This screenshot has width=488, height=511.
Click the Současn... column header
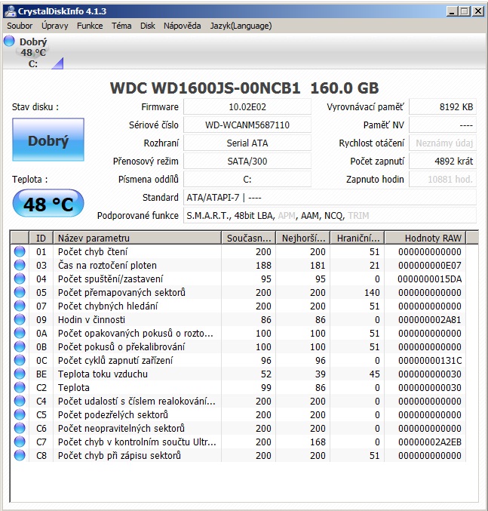(x=248, y=238)
